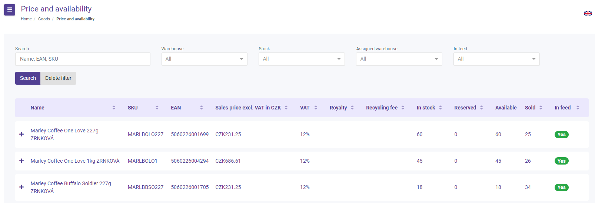Go to Home breadcrumb
Screen dimensions: 595x203
26,19
